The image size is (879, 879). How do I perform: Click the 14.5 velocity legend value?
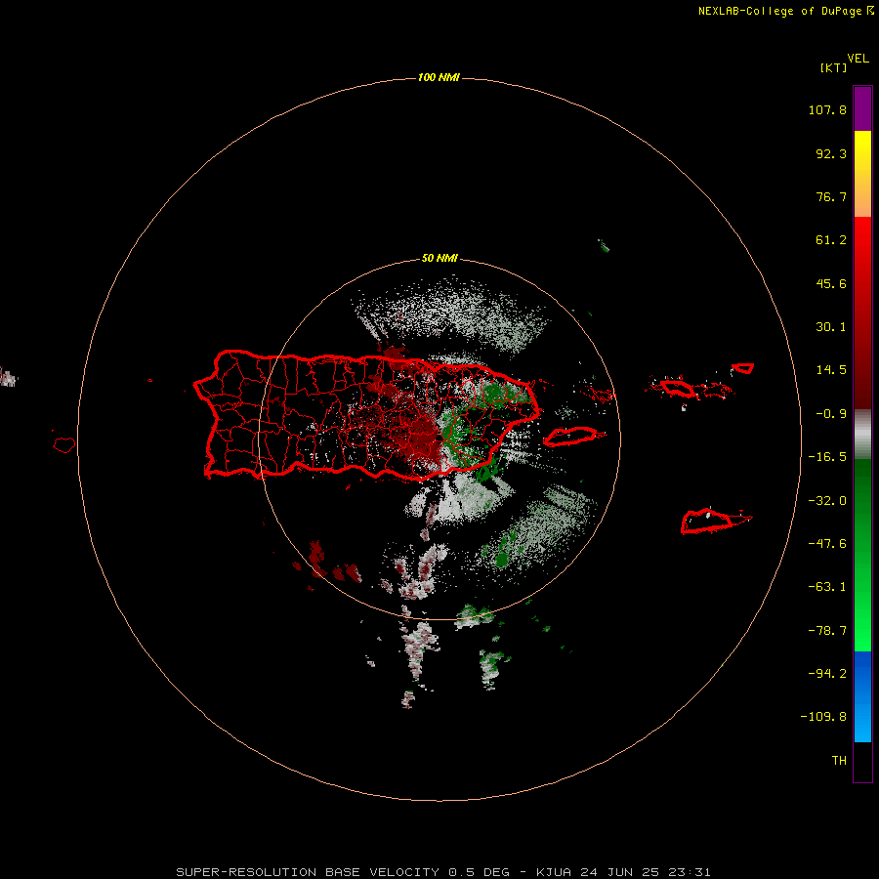tap(831, 370)
